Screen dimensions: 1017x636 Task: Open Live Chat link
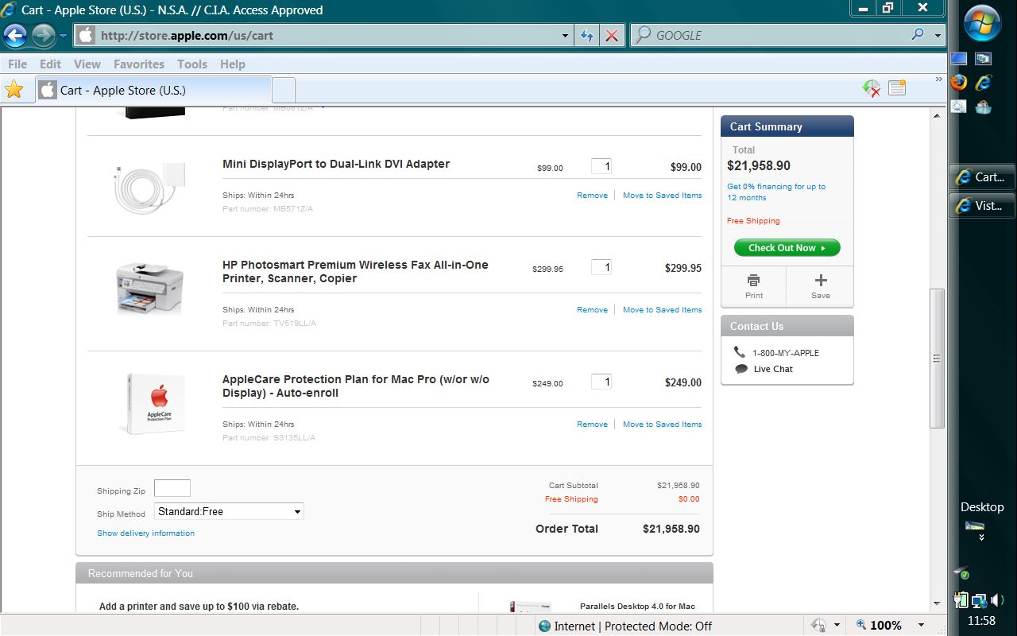pyautogui.click(x=773, y=369)
